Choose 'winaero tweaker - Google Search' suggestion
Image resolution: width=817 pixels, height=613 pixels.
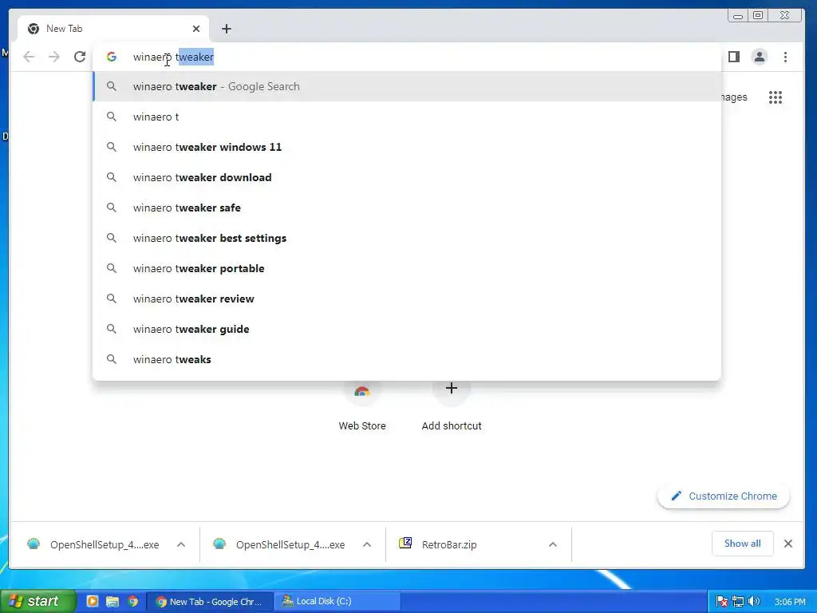pos(407,86)
